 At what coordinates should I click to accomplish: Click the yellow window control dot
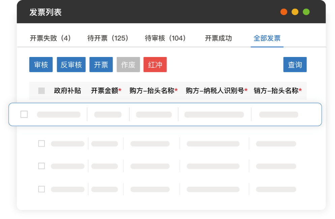coord(295,12)
